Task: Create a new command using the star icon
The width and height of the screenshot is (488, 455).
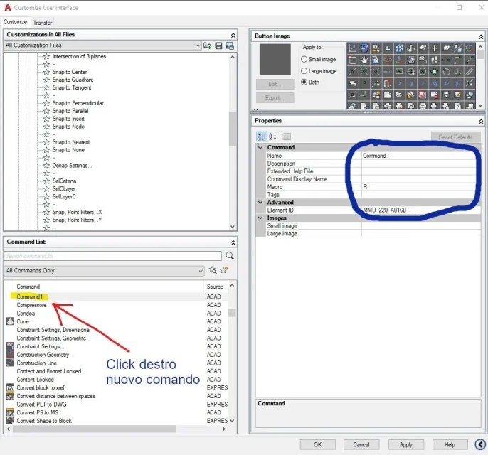Action: coord(224,270)
